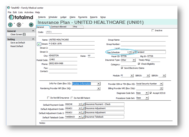The height and width of the screenshot is (137, 189).
Task: Click the back arrow navigation icon
Action: (x=10, y=25)
